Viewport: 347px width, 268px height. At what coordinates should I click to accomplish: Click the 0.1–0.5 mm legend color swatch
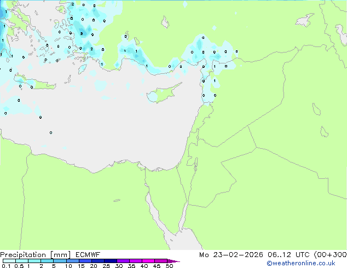[9, 261]
